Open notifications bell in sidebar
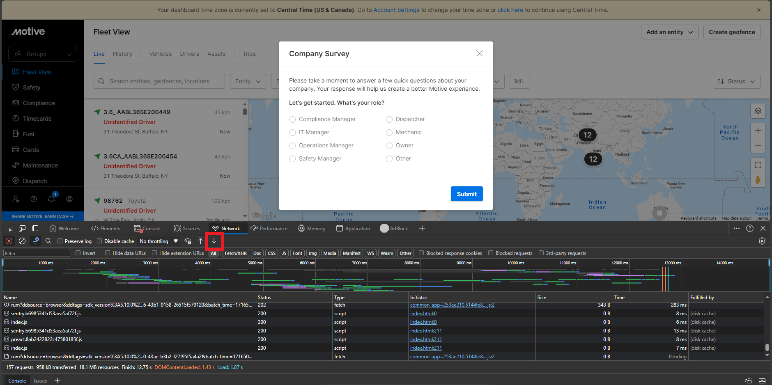This screenshot has width=772, height=385. click(51, 199)
